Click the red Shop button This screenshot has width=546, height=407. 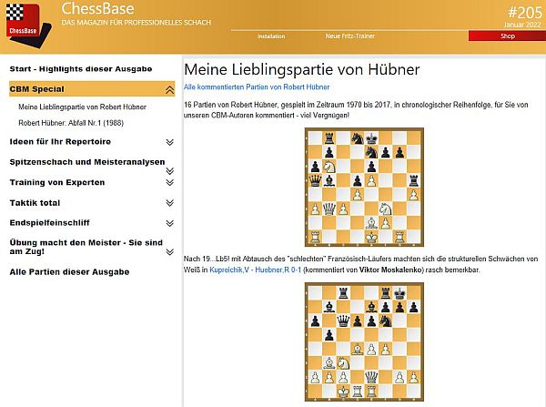(507, 36)
